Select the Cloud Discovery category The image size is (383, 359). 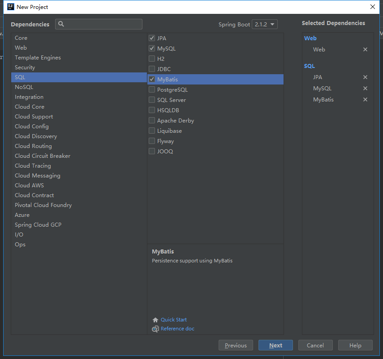tap(79, 136)
